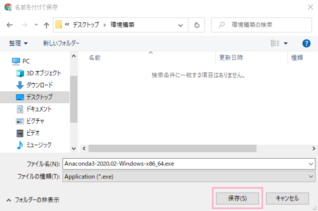Viewport: 318px width, 211px height.
Task: Select ミュージック in navigation pane
Action: coord(33,145)
